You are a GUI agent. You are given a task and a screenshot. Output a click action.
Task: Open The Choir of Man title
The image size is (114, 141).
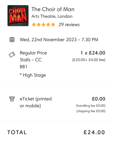53,9
